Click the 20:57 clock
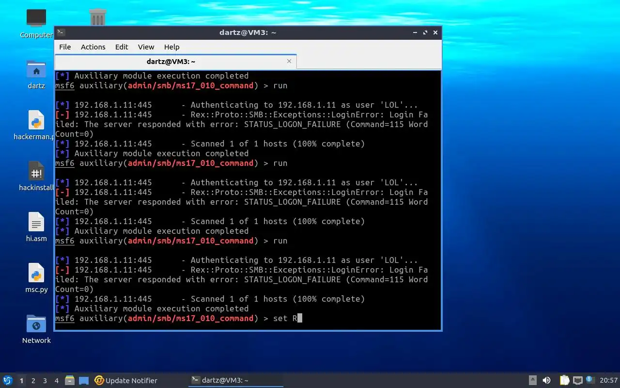The height and width of the screenshot is (388, 620). click(608, 380)
